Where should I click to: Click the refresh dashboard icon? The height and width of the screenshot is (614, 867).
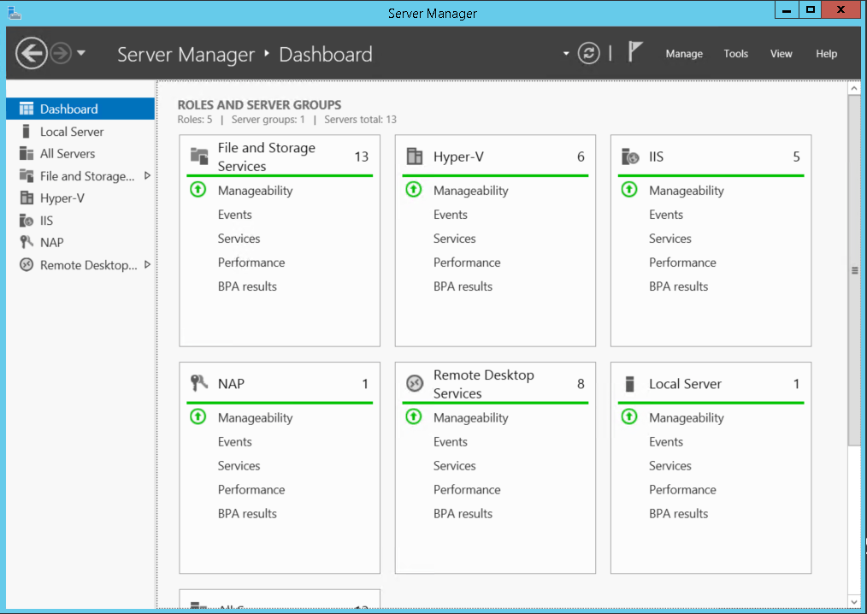click(x=588, y=53)
